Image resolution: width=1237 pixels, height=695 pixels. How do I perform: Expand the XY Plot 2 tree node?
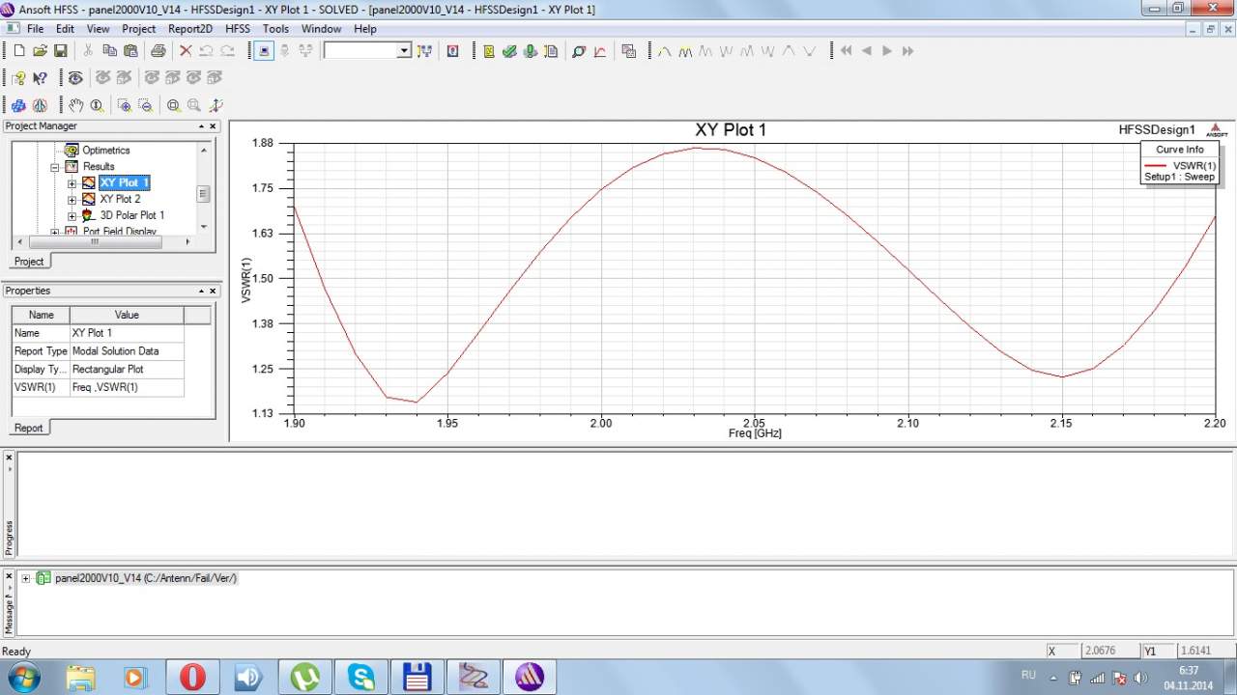tap(72, 199)
